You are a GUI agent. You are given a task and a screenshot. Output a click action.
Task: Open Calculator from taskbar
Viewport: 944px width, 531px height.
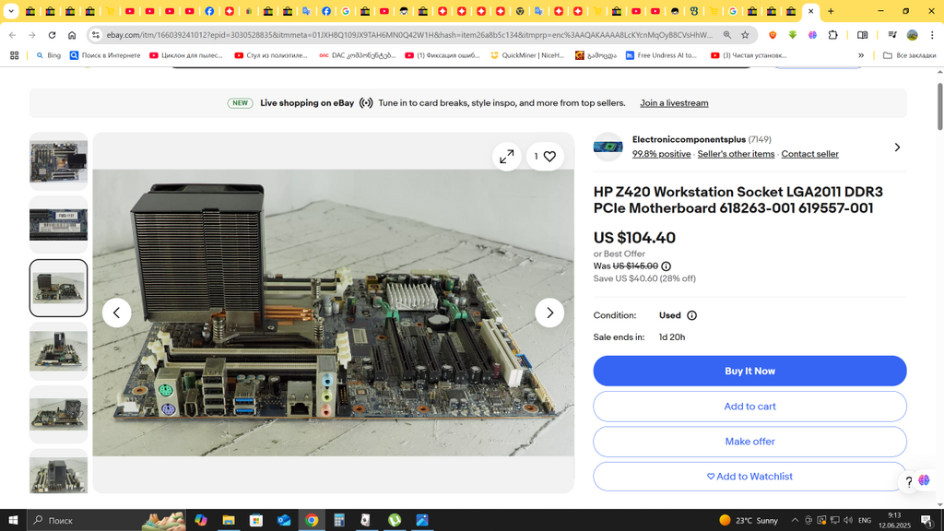point(339,520)
